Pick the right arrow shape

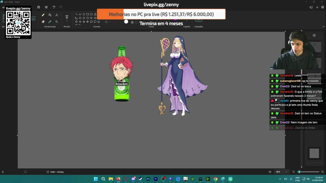91,18
